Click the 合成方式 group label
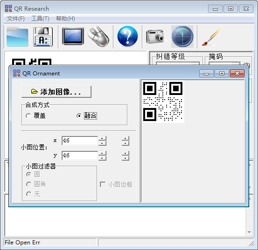258x250 pixels. [x=37, y=105]
